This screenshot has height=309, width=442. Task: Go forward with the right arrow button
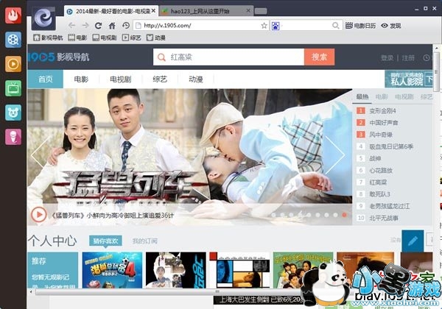pos(85,26)
